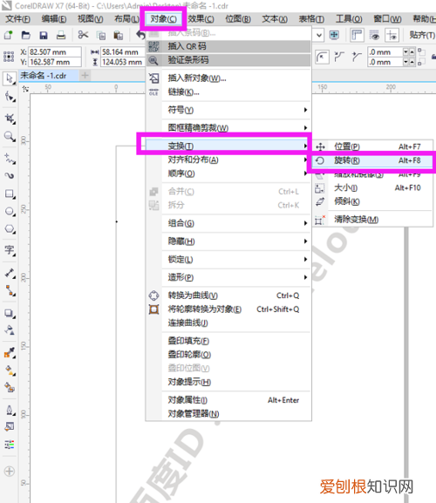Image resolution: width=436 pixels, height=503 pixels.
Task: Open the 表格(T) menu
Action: click(x=311, y=19)
